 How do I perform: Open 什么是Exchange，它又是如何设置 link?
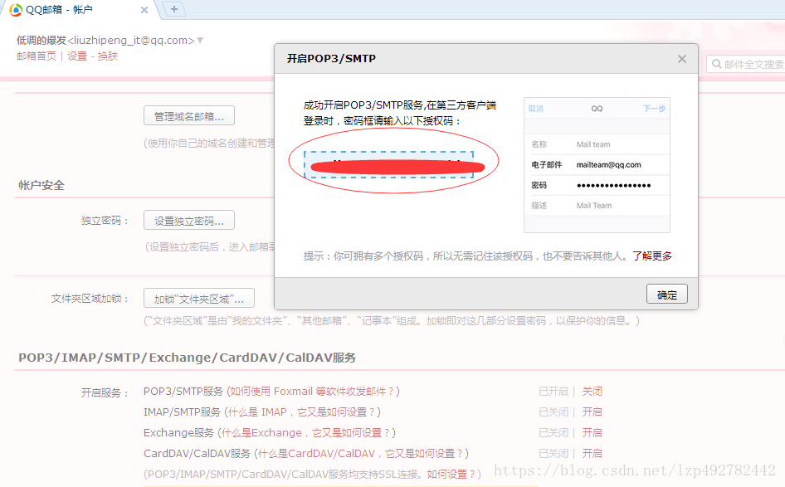pos(305,432)
